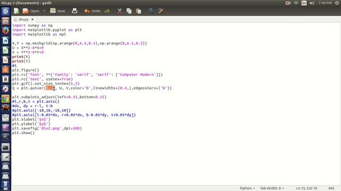
Task: Click the '#1' comment line
Action: point(14,66)
